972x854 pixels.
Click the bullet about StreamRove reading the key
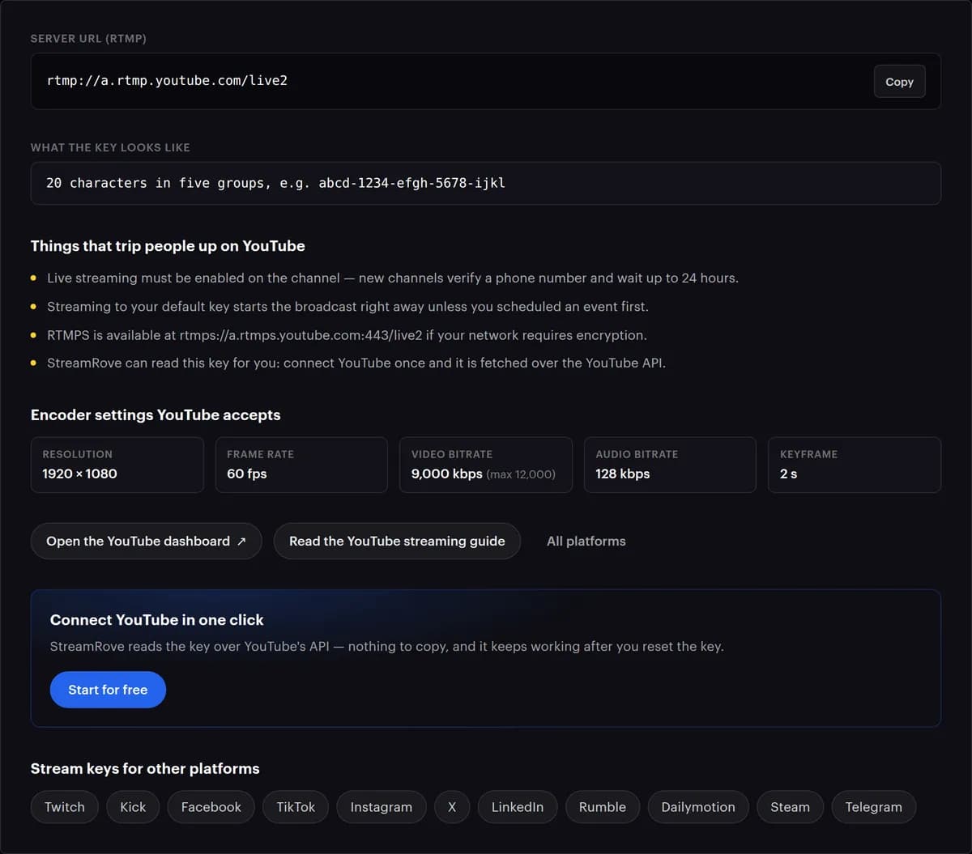point(356,363)
